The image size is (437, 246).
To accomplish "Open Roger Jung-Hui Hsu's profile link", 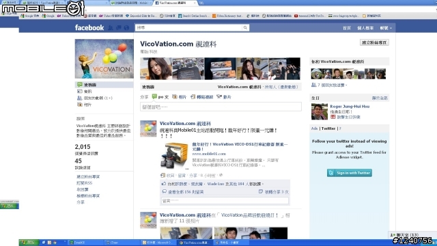I will pos(350,107).
